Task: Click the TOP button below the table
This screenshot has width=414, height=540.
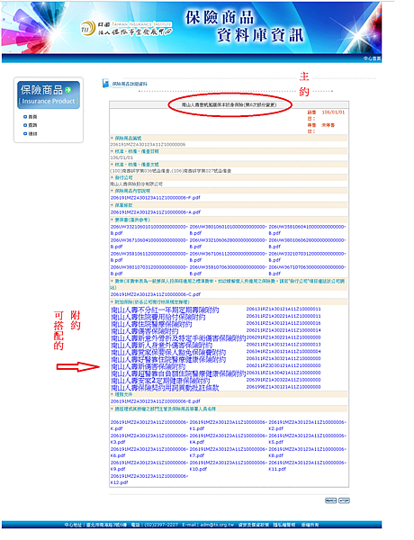Action: pos(344,500)
